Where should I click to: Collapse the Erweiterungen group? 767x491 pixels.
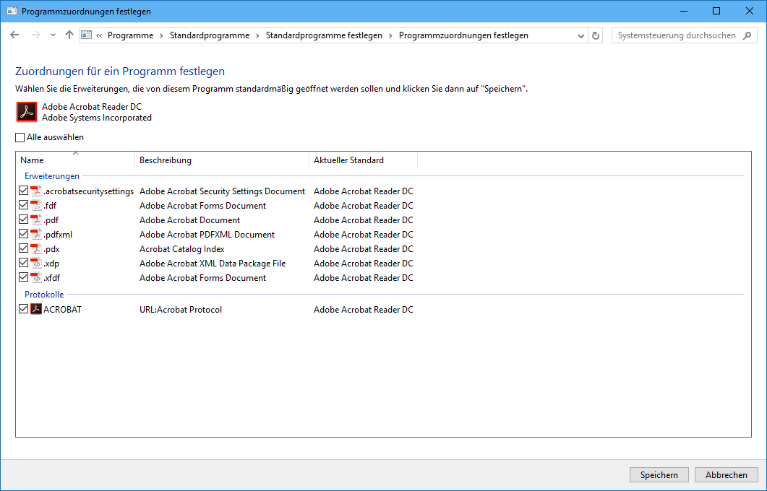point(52,176)
